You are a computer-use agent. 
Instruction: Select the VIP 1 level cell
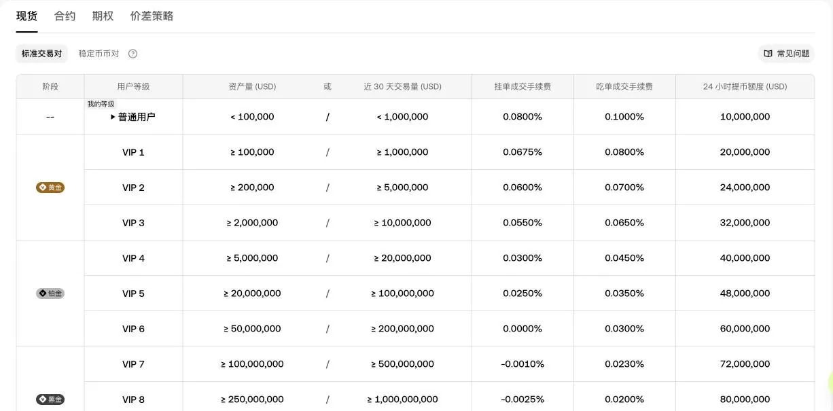[x=133, y=152]
